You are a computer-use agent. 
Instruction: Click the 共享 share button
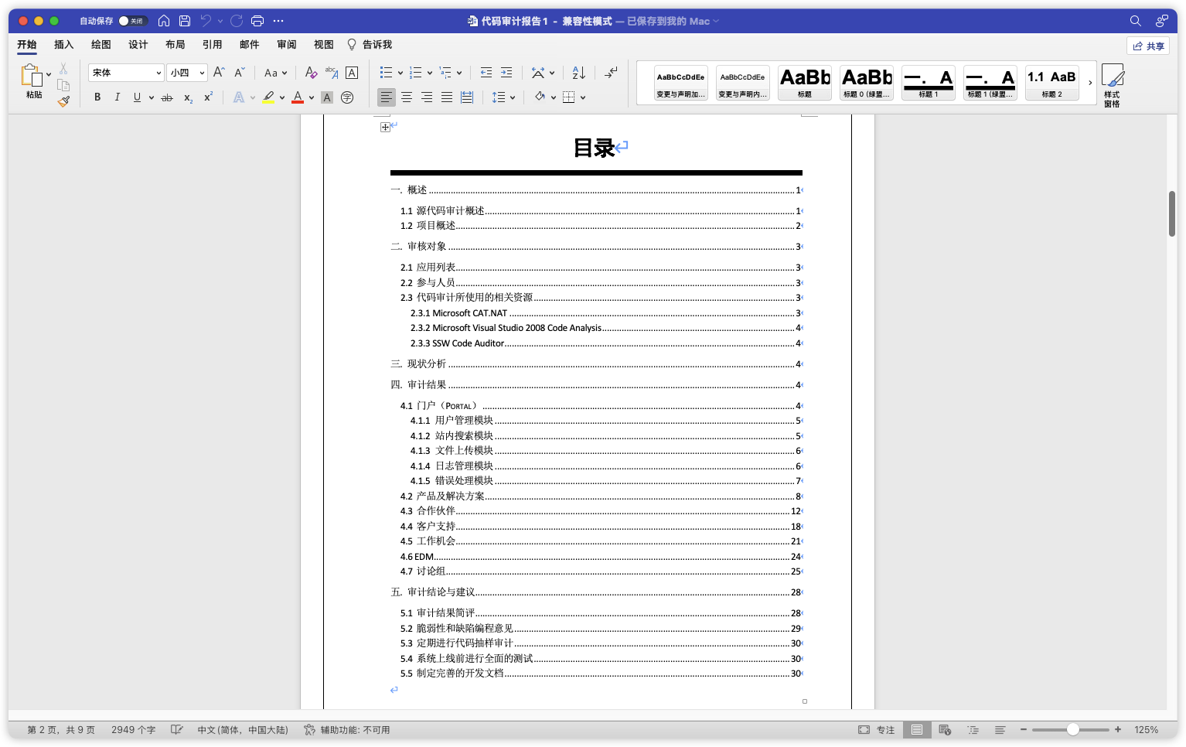(1148, 46)
